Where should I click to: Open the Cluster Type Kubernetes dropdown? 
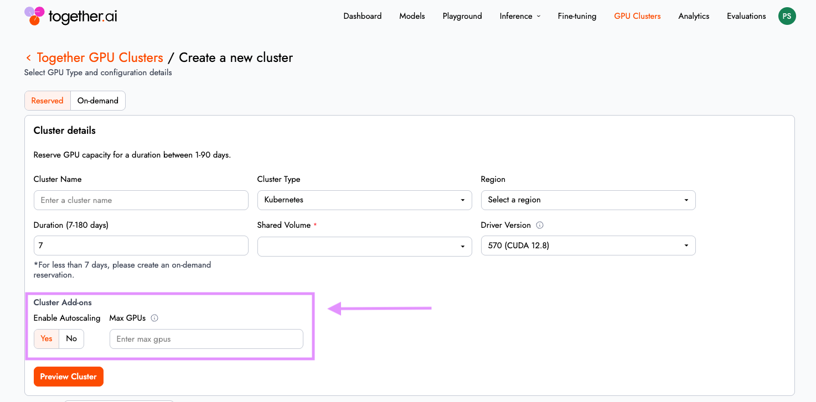(x=365, y=200)
